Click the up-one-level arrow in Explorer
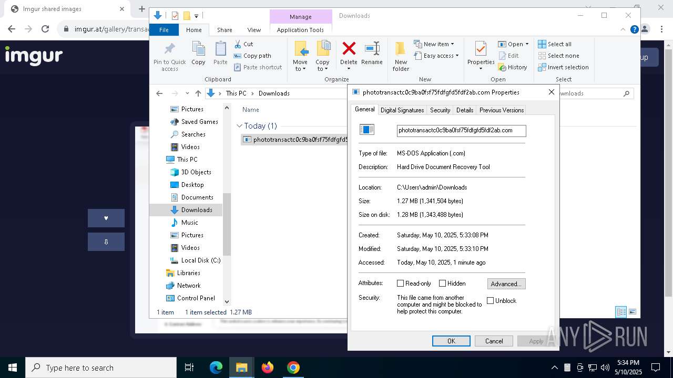673x378 pixels. pos(198,93)
